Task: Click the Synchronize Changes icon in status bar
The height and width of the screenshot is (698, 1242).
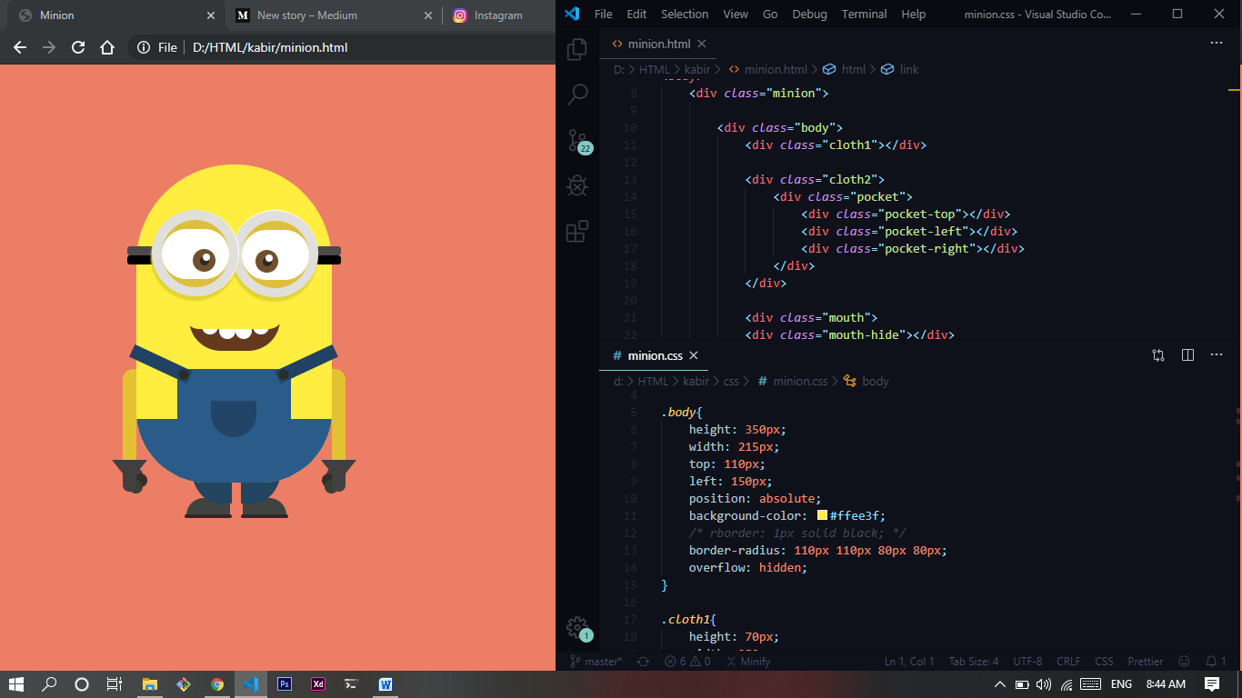Action: click(x=643, y=662)
